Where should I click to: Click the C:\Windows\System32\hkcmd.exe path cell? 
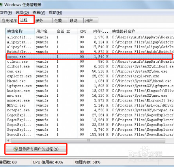[142, 81]
